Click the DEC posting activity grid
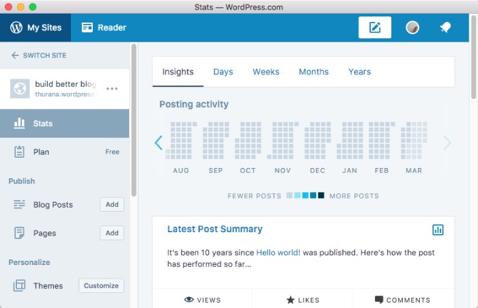Viewport: 478px width, 308px height. [x=318, y=140]
